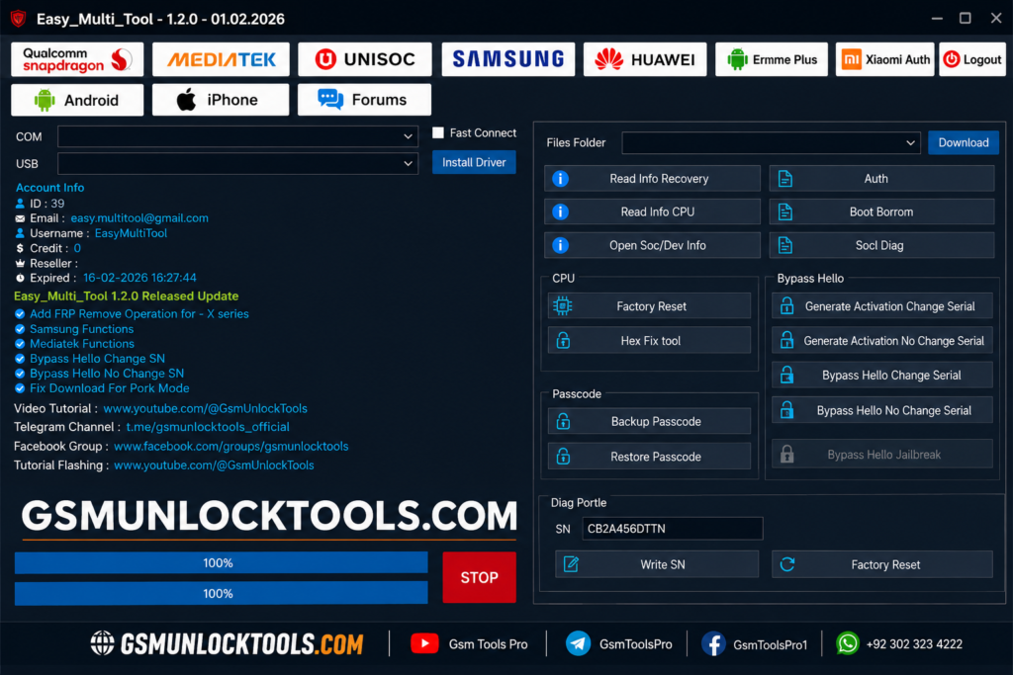Click 'Samsung Functions' changelog entry

coord(81,329)
